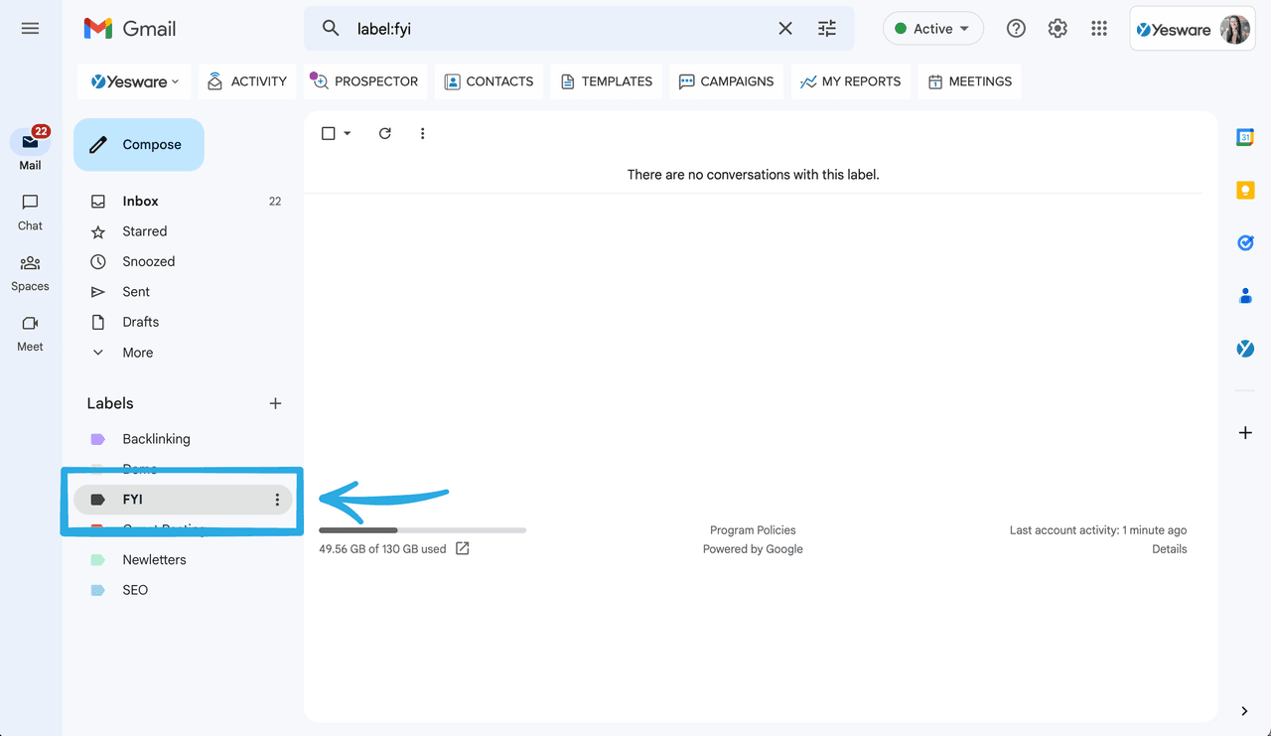Viewport: 1271px width, 736px height.
Task: Switch to the Templates tab
Action: tap(606, 80)
